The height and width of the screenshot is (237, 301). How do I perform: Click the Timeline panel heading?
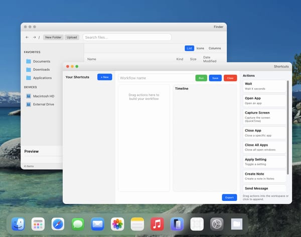coord(182,88)
